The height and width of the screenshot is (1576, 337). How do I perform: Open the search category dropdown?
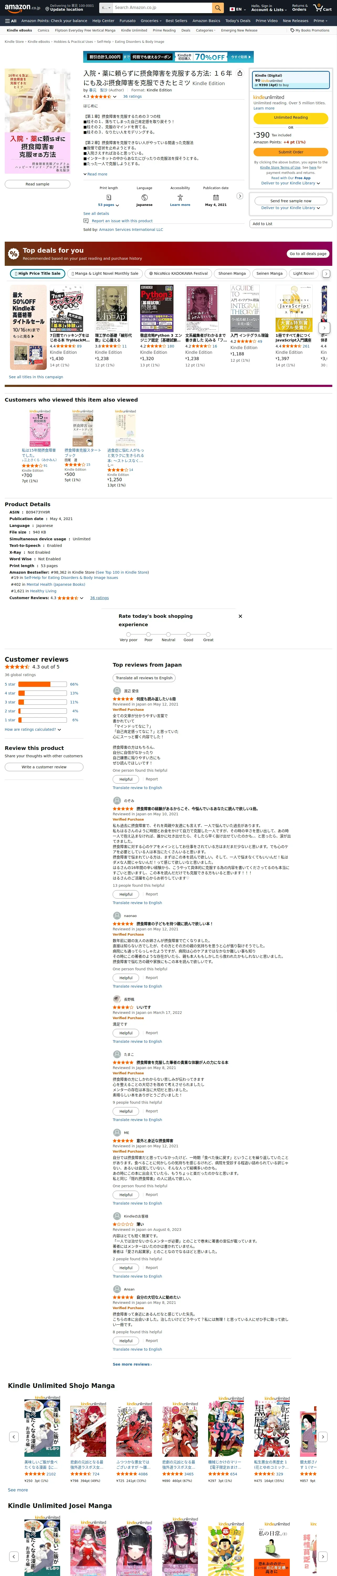(106, 8)
